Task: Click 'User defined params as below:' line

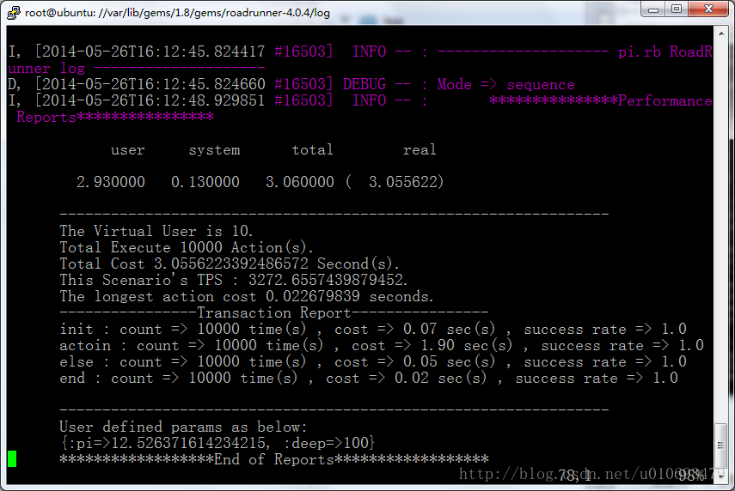Action: [183, 427]
